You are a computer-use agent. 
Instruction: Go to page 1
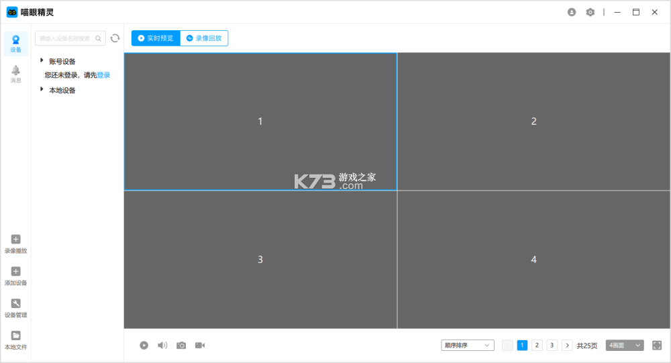(x=522, y=345)
